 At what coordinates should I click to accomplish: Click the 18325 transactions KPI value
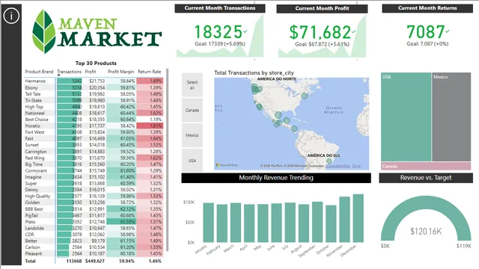click(218, 32)
